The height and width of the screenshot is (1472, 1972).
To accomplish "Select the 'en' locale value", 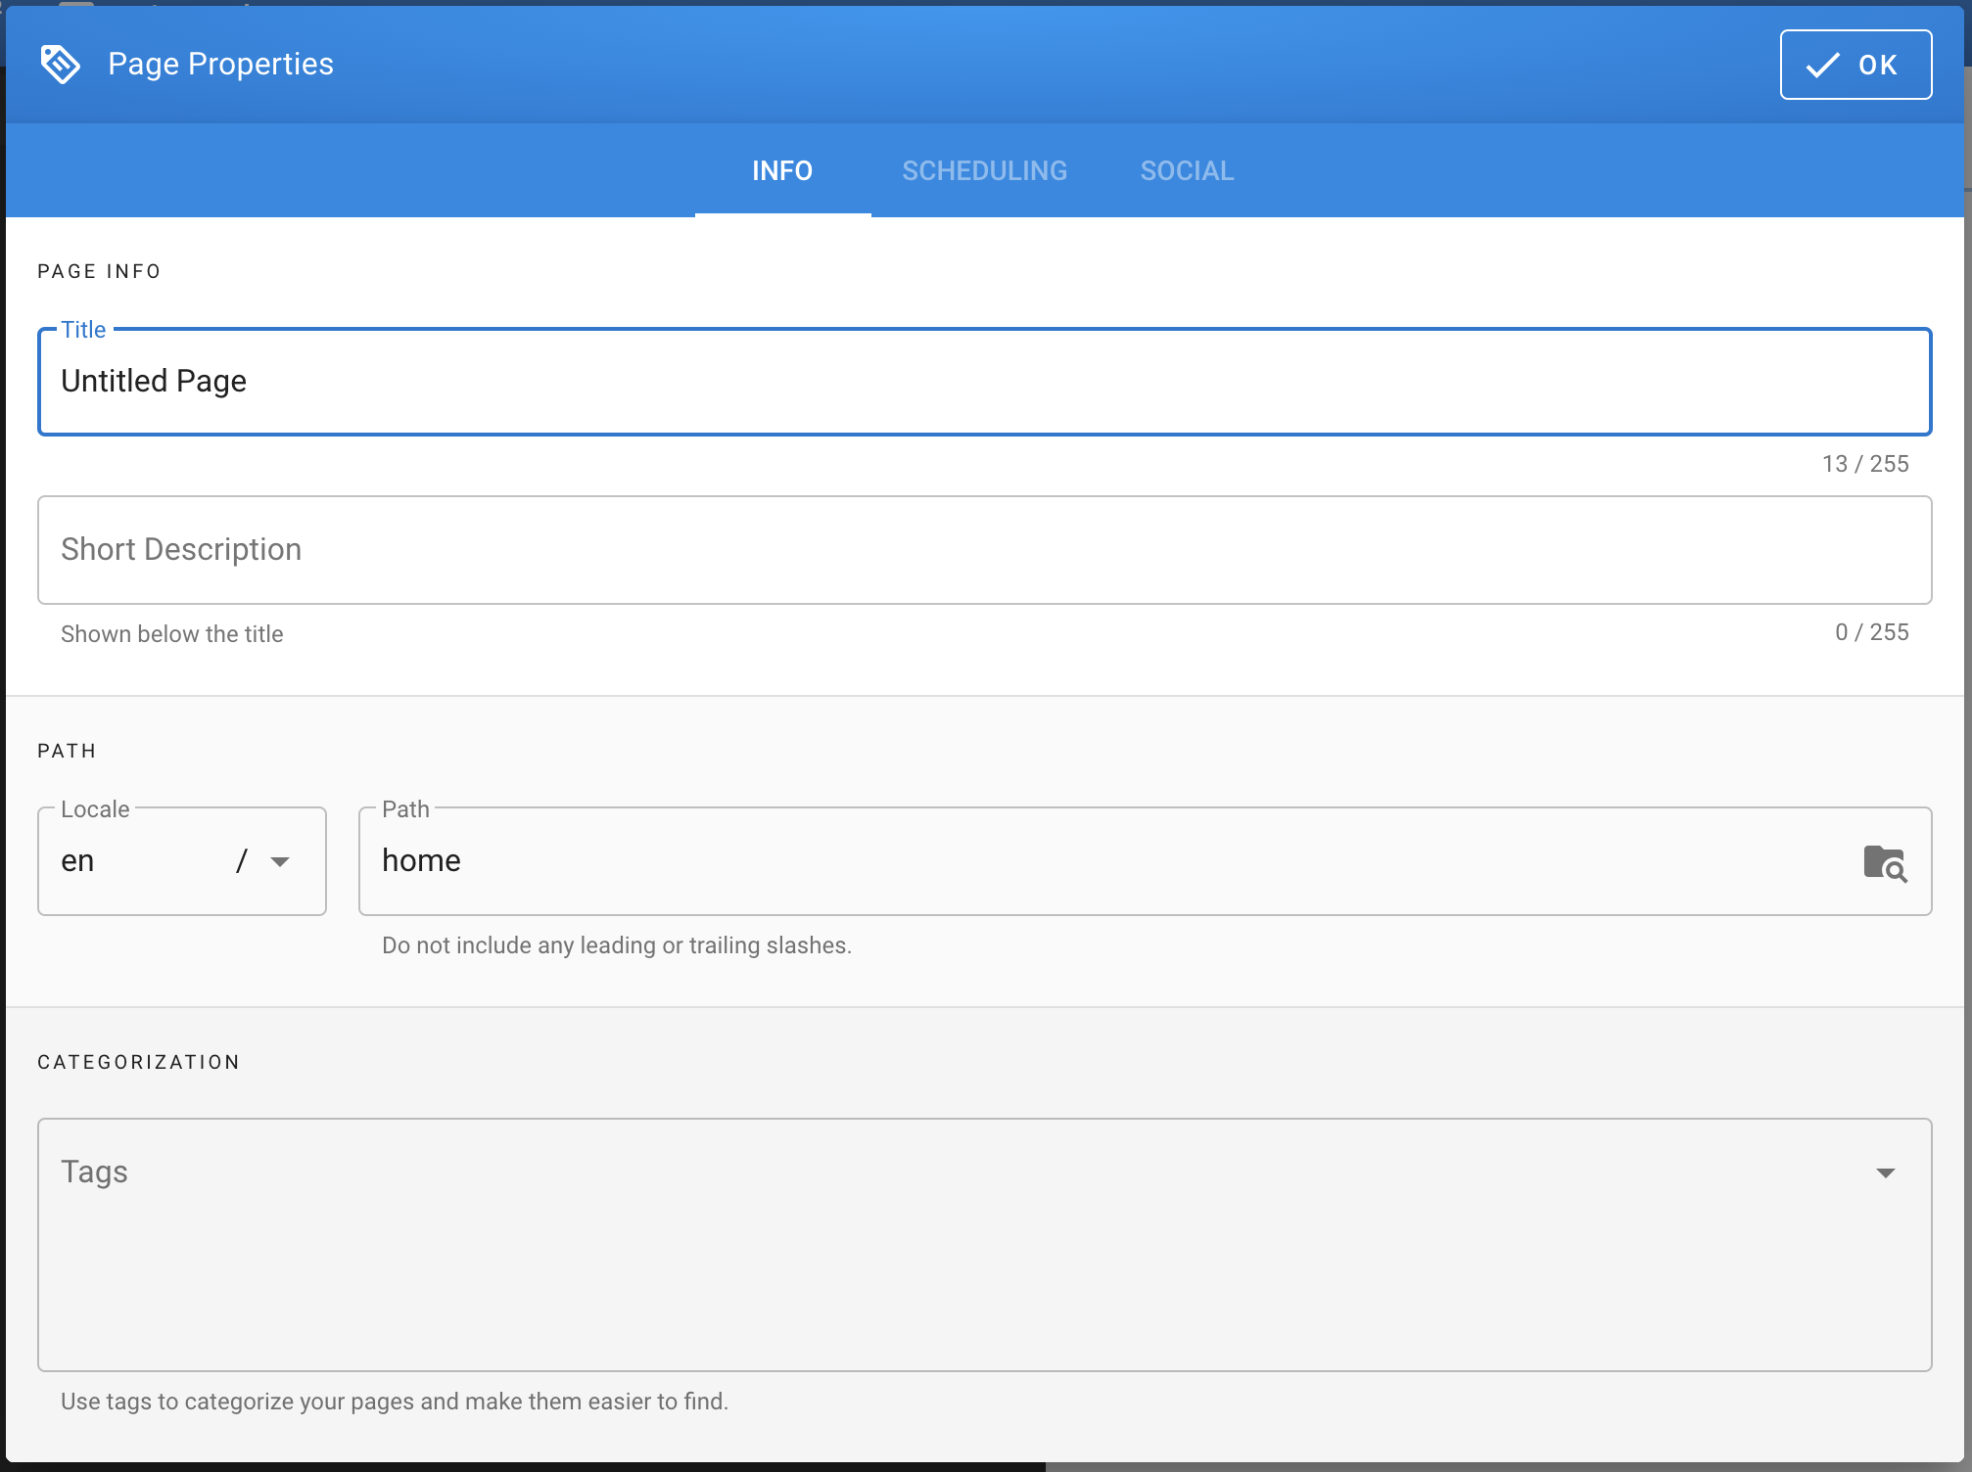I will tap(78, 861).
